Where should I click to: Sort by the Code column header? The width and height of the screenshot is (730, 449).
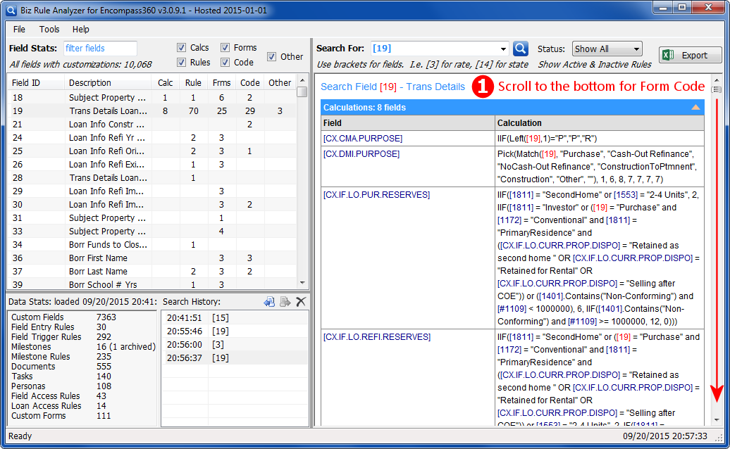(250, 83)
